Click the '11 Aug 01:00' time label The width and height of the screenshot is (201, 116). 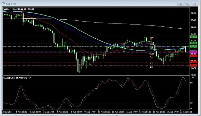pyautogui.click(x=104, y=112)
